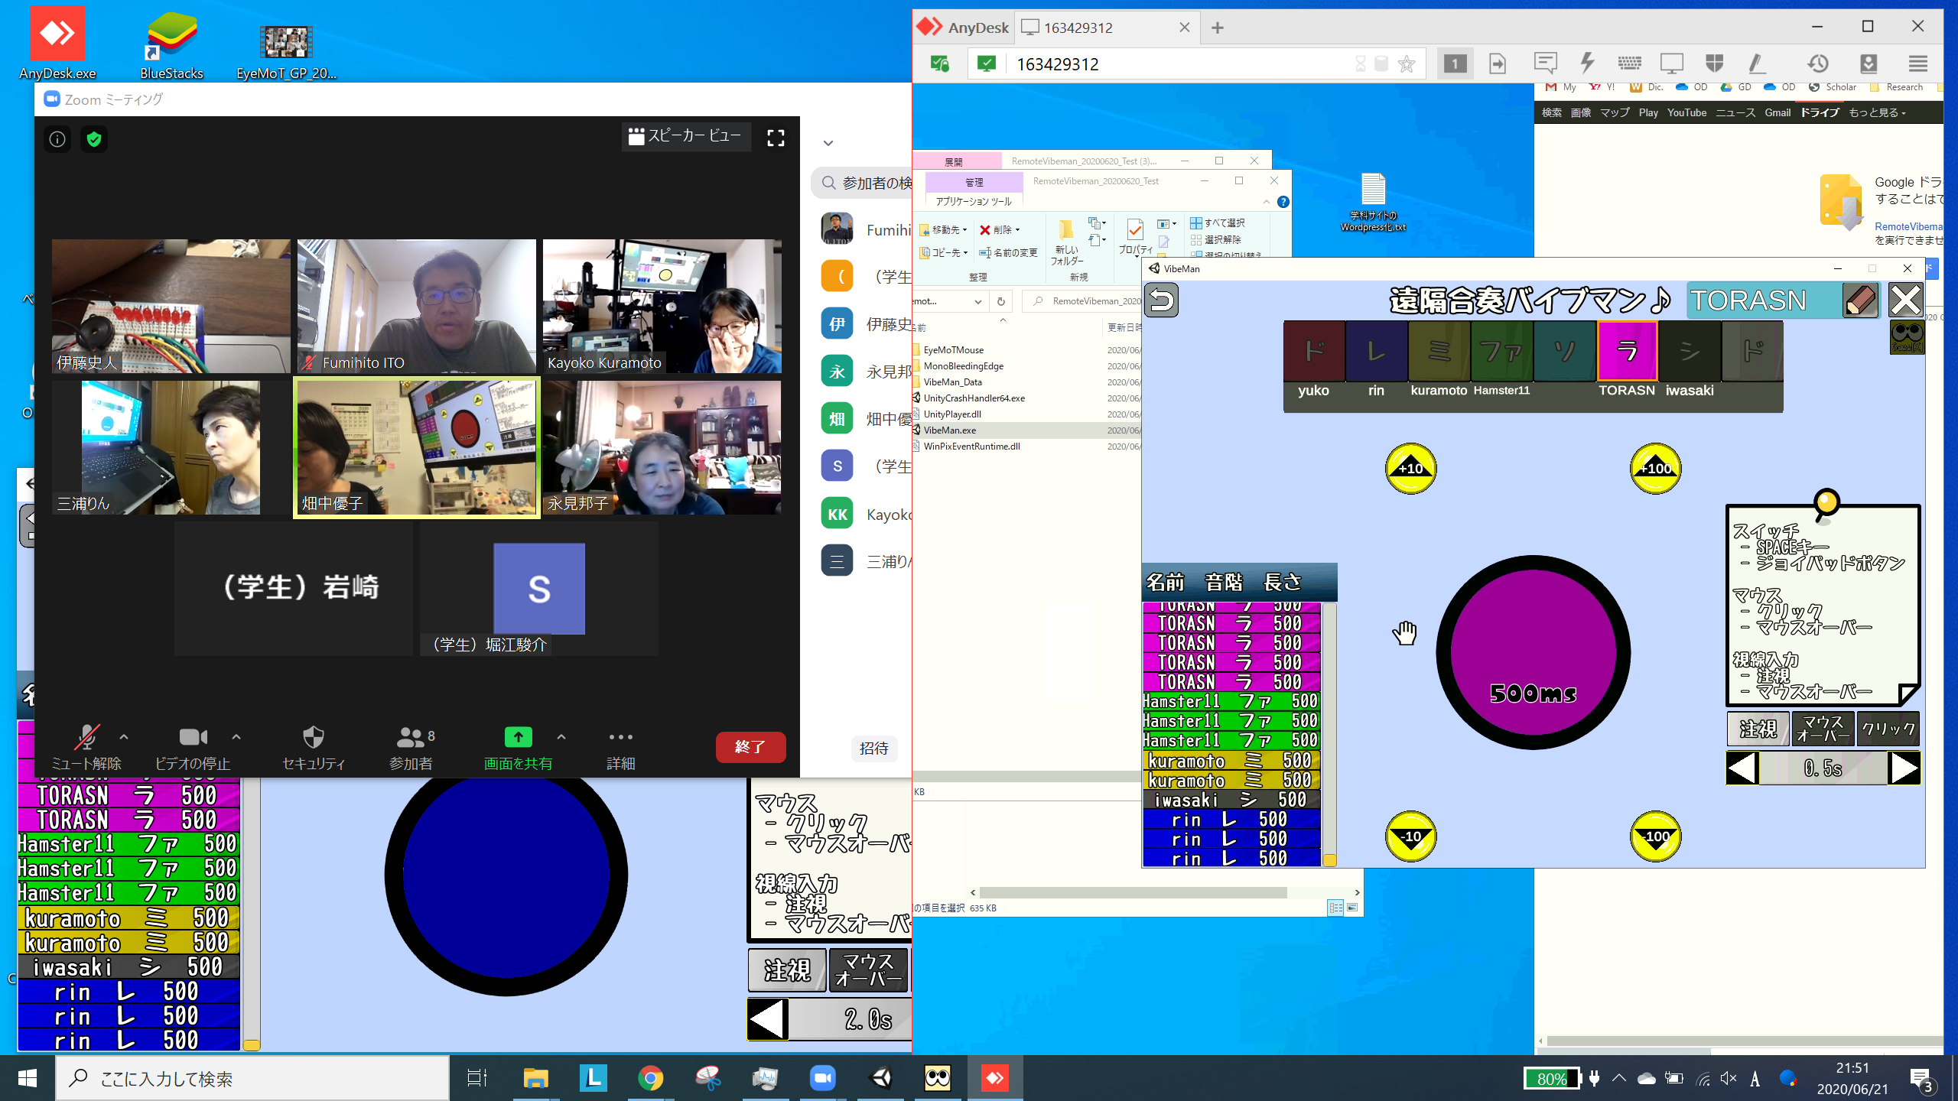Select the Fumihito ITO video thumbnail
Screen dimensions: 1958x1101
(x=417, y=306)
